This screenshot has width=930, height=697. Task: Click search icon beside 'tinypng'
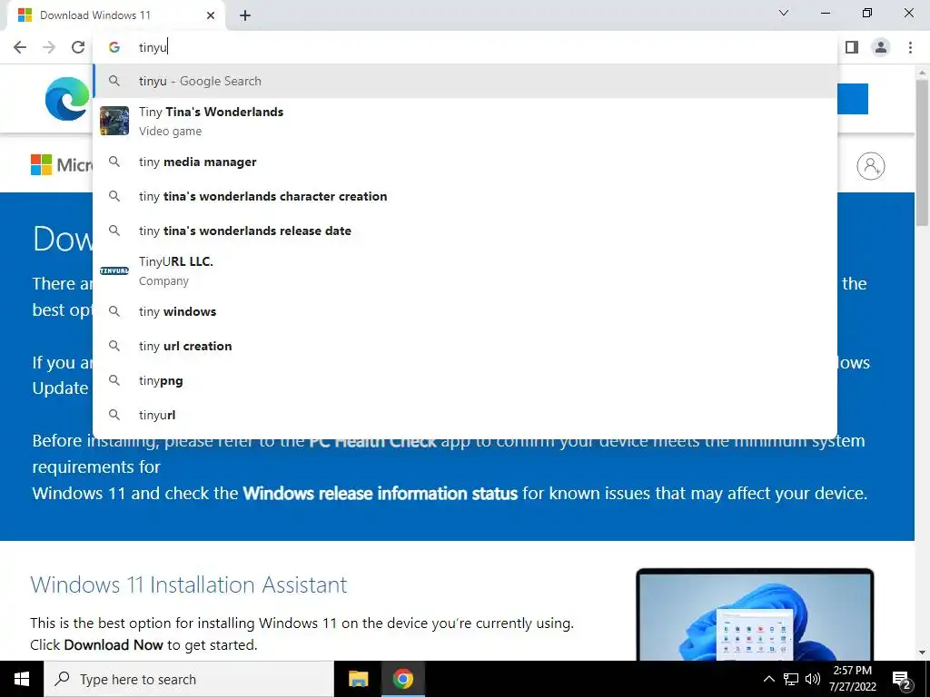click(x=114, y=380)
